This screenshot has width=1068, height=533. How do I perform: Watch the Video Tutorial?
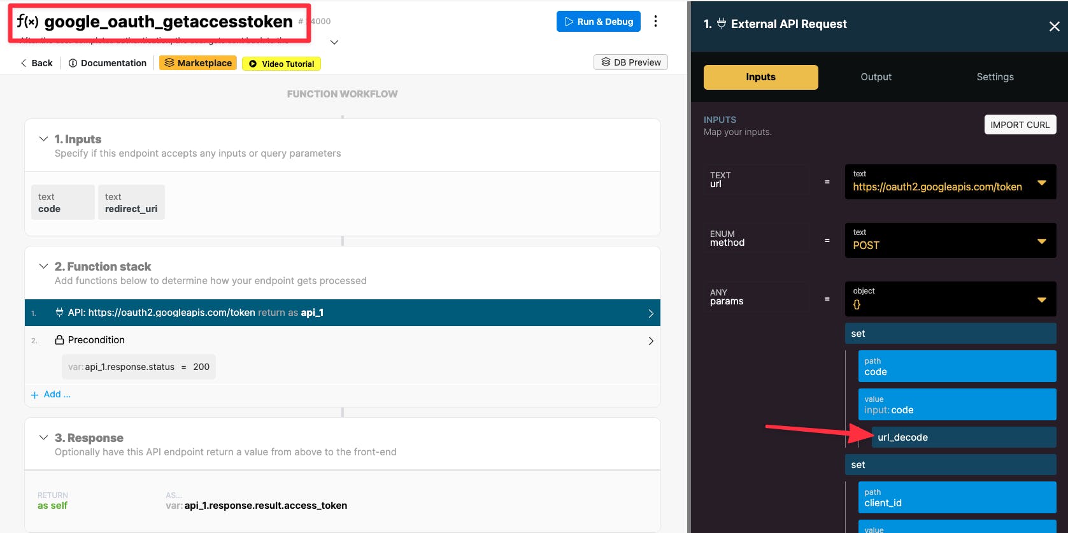tap(281, 64)
